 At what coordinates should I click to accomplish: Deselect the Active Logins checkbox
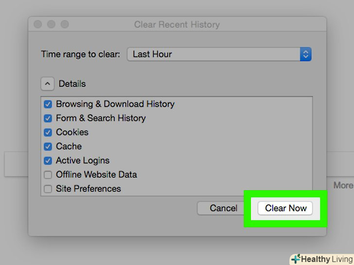[48, 161]
